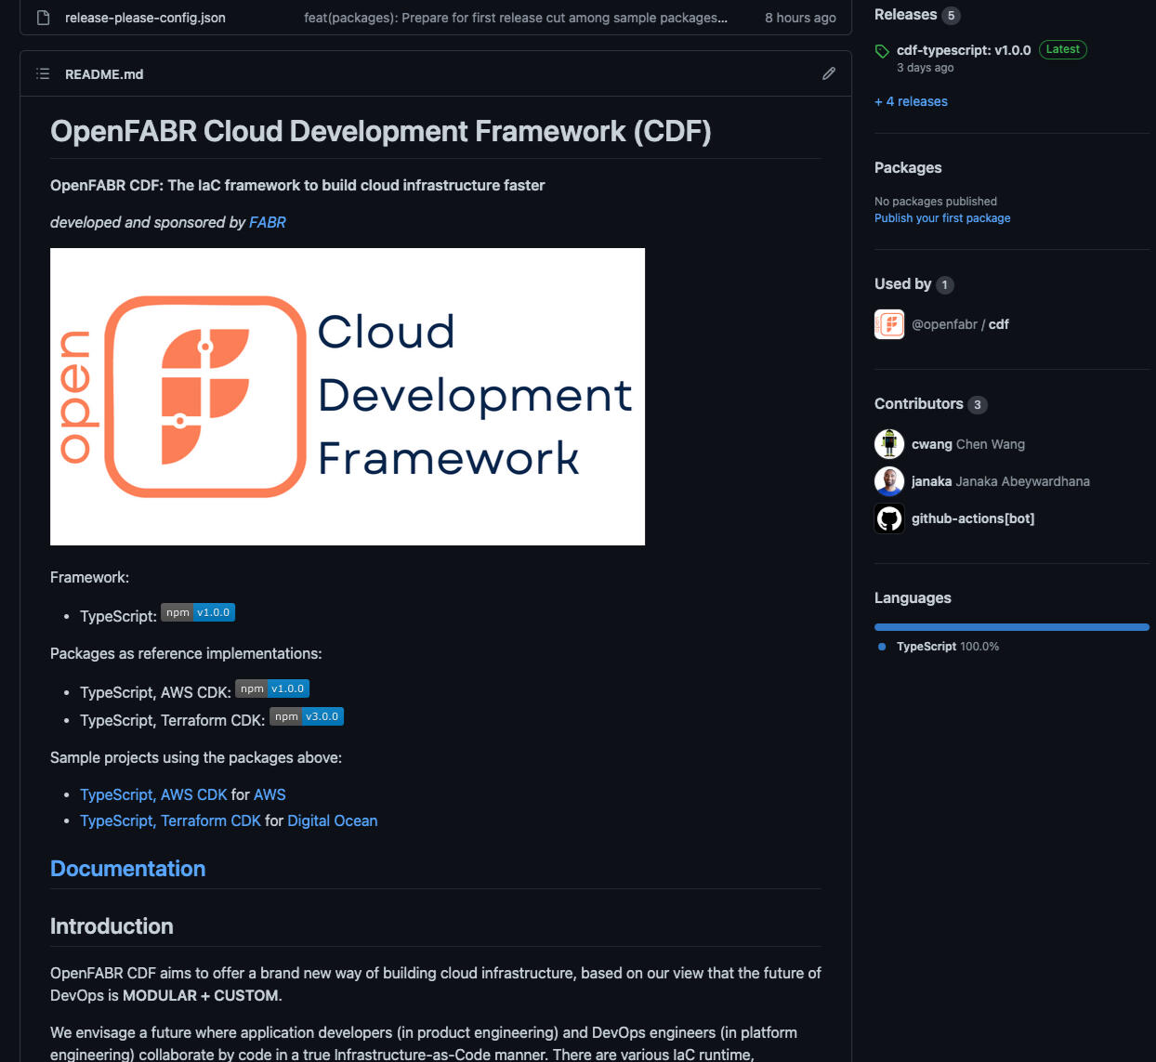
Task: Open the AWS link
Action: [269, 794]
